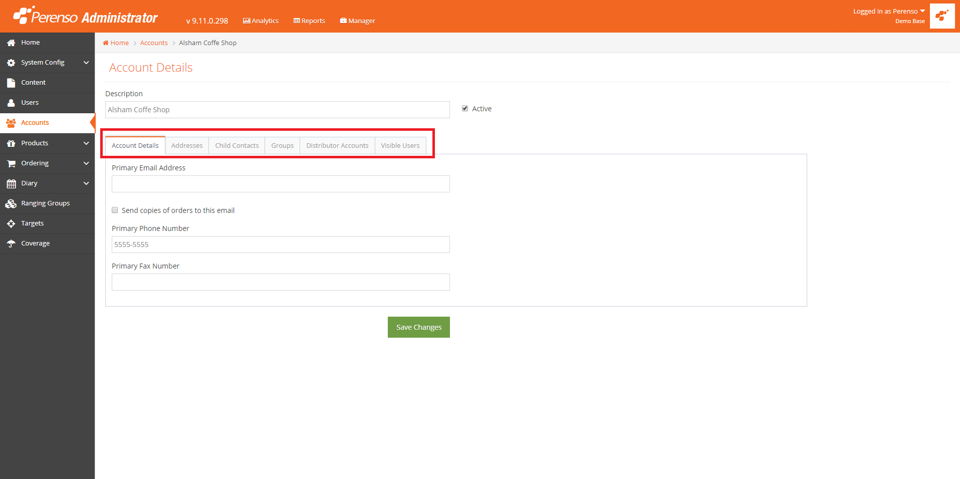Click the Coverage umbrella icon
The image size is (960, 479).
click(x=11, y=244)
